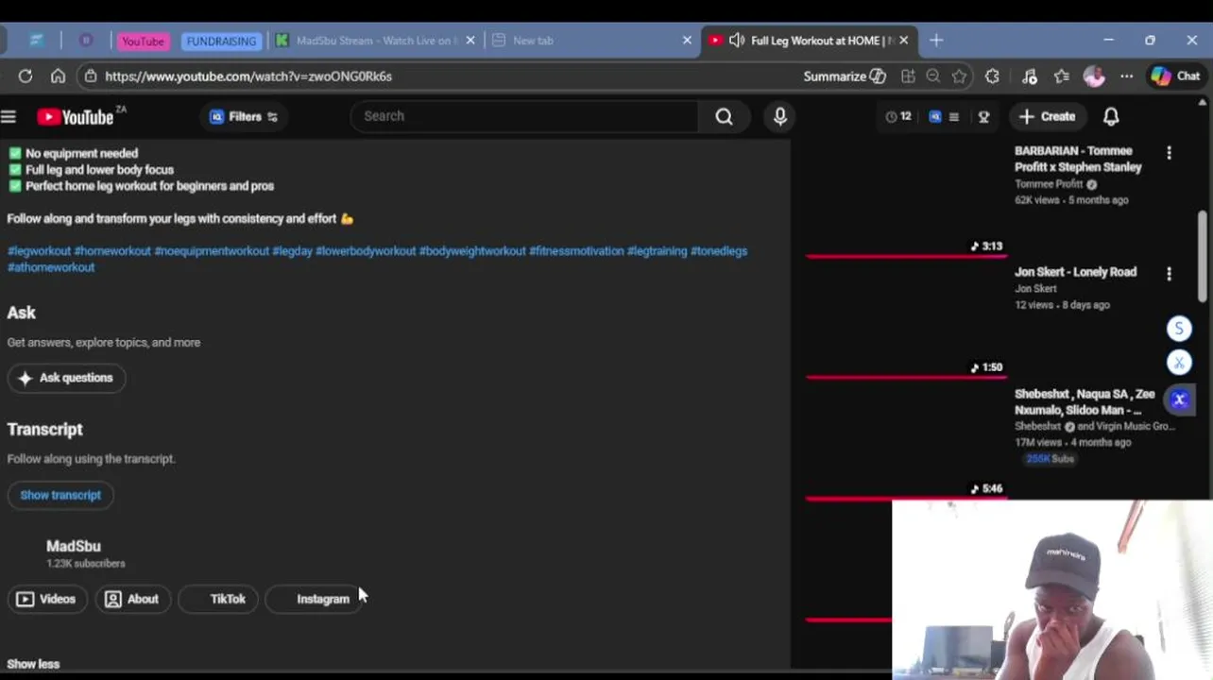This screenshot has width=1213, height=680.
Task: Open the browser profile avatar
Action: [x=1094, y=76]
